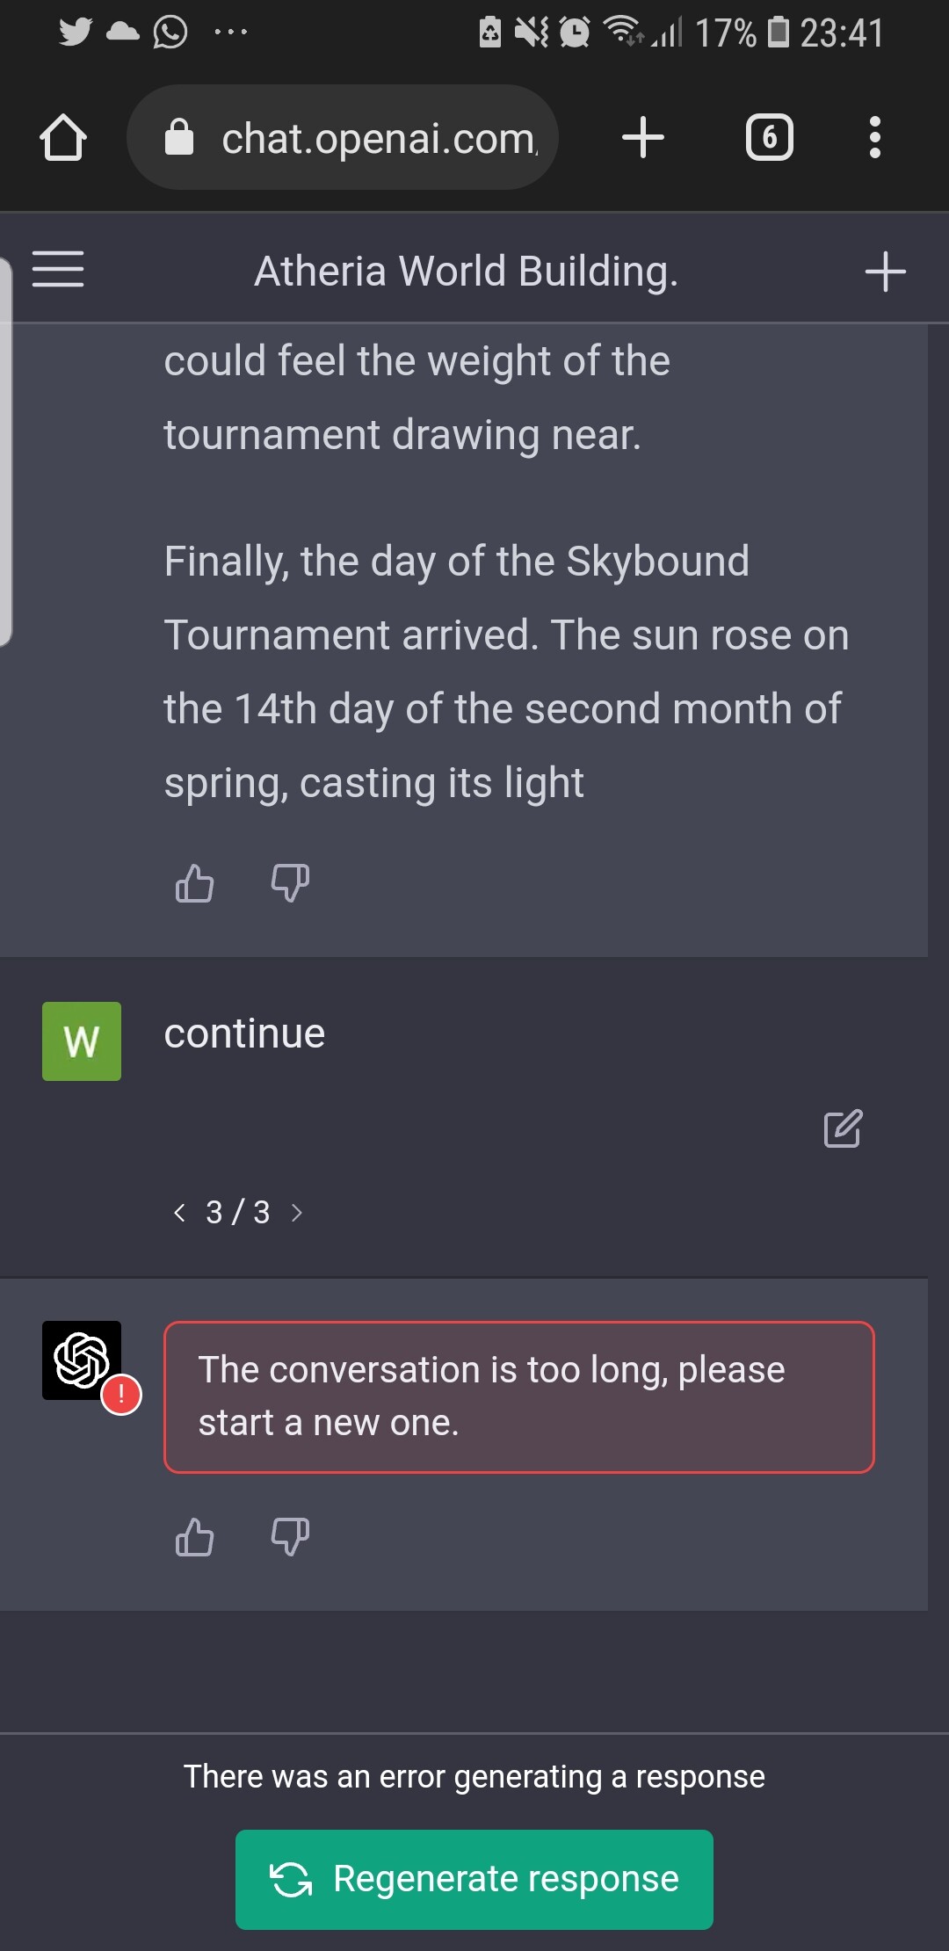Go to next message version chevron

(x=297, y=1213)
